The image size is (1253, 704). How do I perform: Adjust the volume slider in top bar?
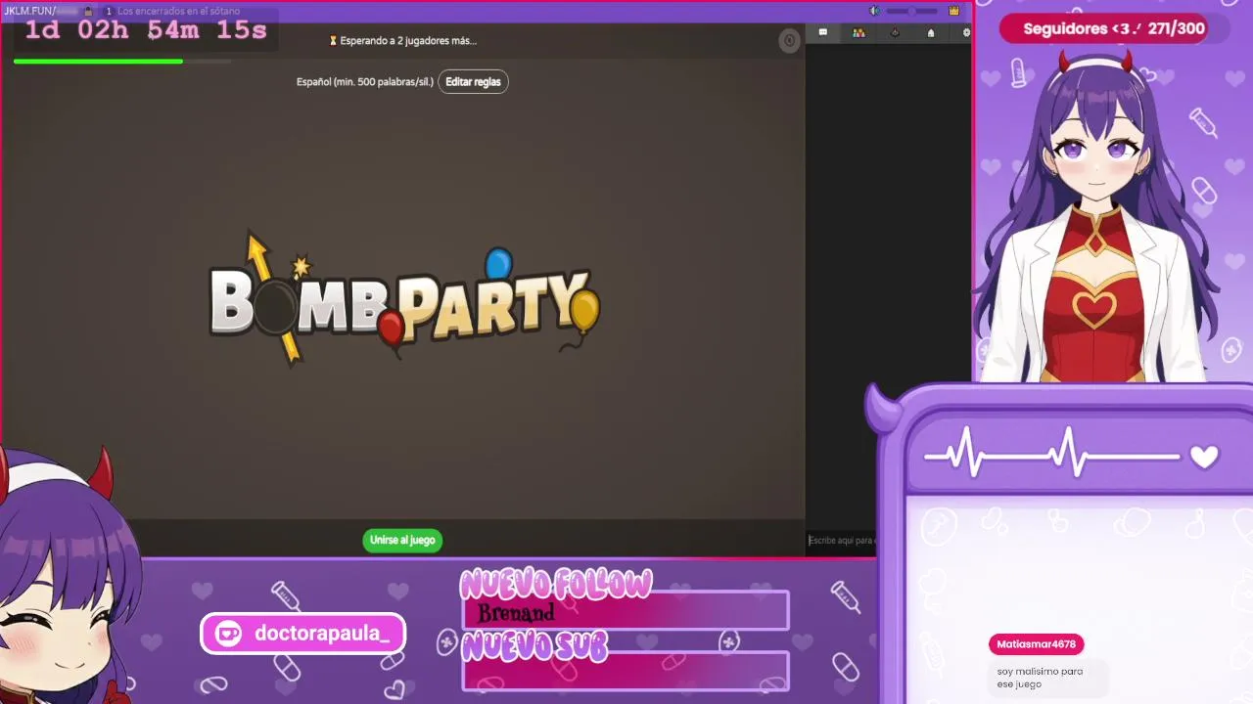tap(912, 11)
